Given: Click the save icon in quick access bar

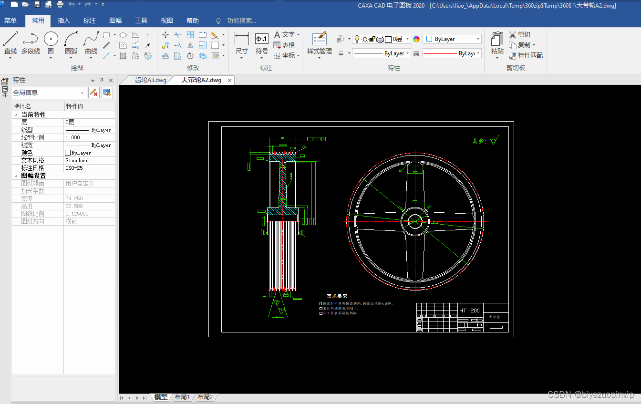Looking at the screenshot, I should point(37,5).
